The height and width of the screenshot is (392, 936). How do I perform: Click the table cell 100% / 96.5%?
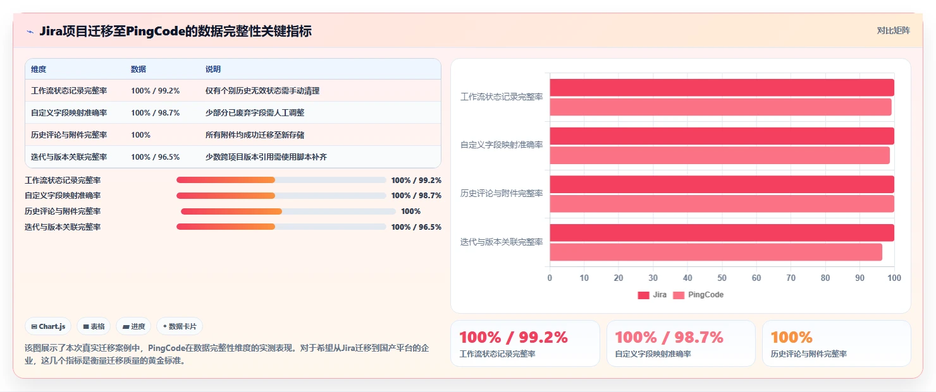click(156, 157)
